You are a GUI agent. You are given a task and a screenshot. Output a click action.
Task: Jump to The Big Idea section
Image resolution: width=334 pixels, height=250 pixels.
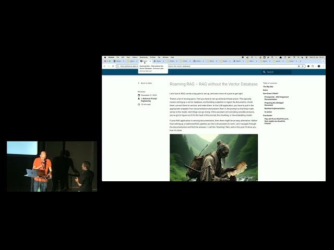[x=268, y=86]
